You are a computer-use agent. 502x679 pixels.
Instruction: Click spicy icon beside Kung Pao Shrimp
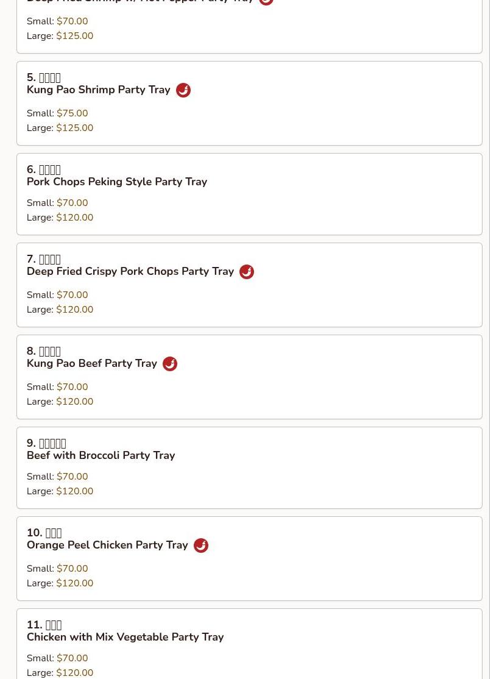(x=183, y=90)
